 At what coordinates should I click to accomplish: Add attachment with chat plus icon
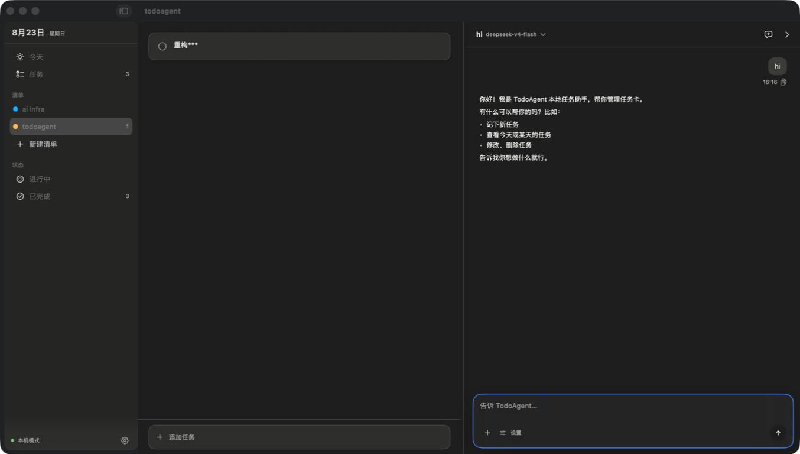click(487, 433)
